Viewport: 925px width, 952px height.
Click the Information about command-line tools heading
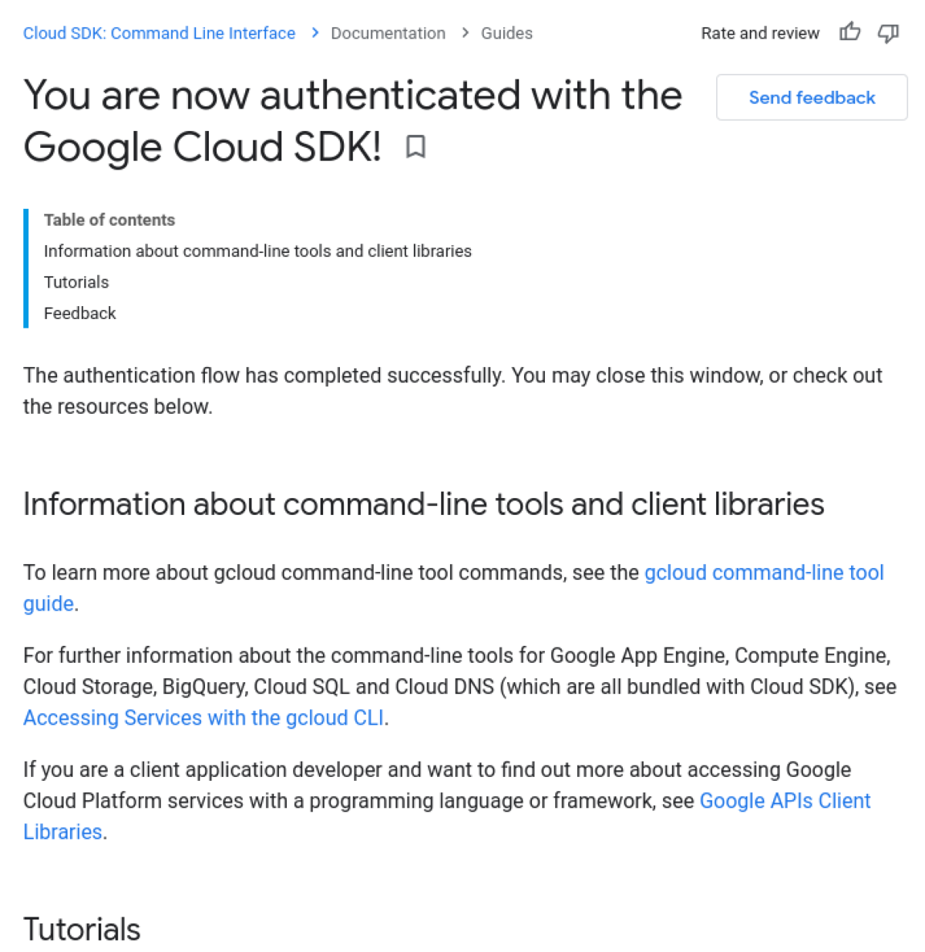[x=424, y=504]
